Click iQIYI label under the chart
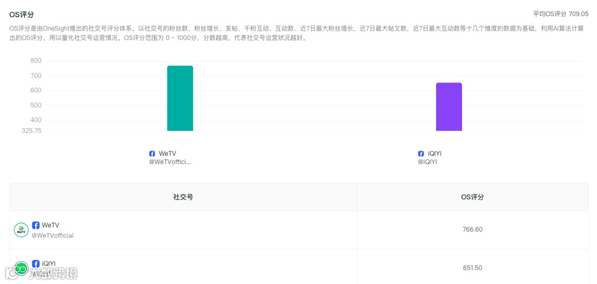The height and width of the screenshot is (284, 597). click(434, 154)
